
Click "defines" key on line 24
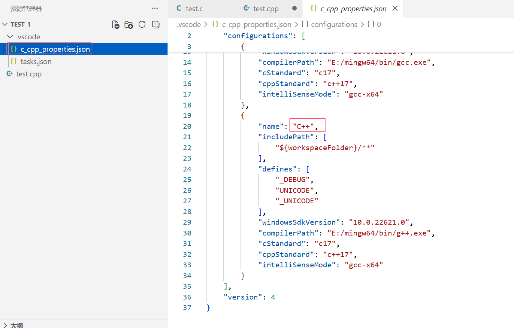pyautogui.click(x=278, y=169)
